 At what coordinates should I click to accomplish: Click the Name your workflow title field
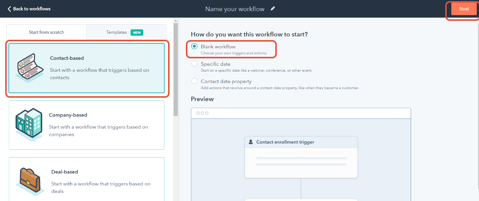235,9
